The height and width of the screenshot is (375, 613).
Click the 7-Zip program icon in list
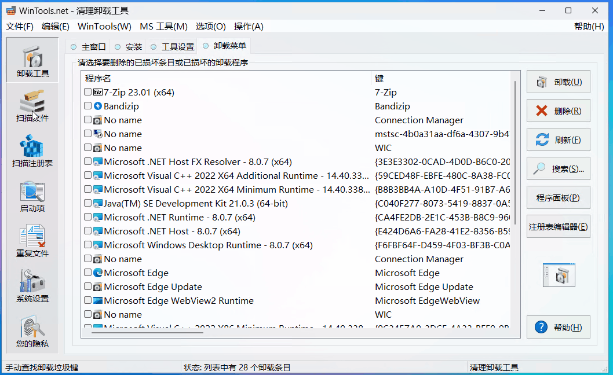coord(98,92)
